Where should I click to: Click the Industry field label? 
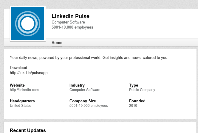point(77,85)
